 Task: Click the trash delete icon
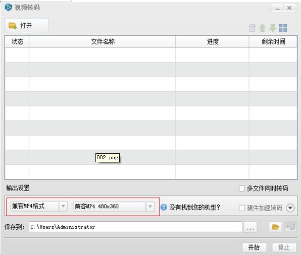pyautogui.click(x=252, y=28)
